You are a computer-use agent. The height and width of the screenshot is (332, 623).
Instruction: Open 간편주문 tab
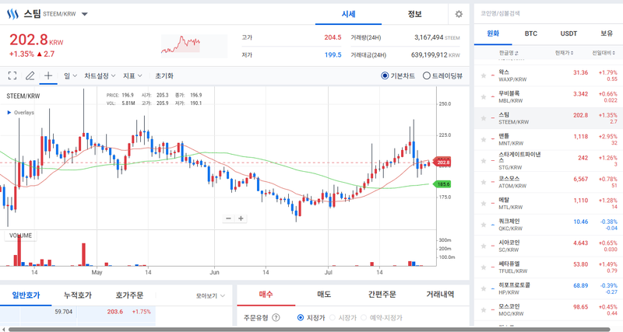coord(382,295)
